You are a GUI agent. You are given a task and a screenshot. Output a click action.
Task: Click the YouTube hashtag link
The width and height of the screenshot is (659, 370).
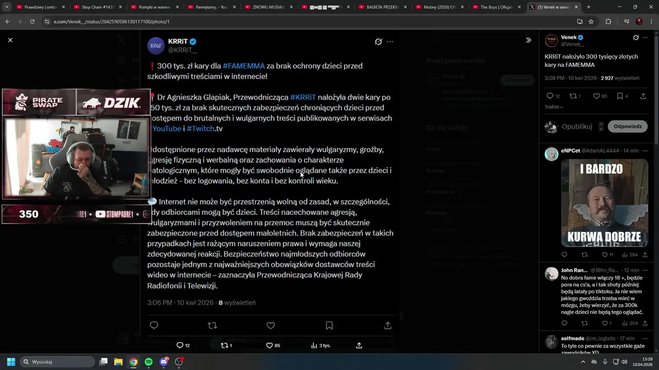click(x=167, y=128)
